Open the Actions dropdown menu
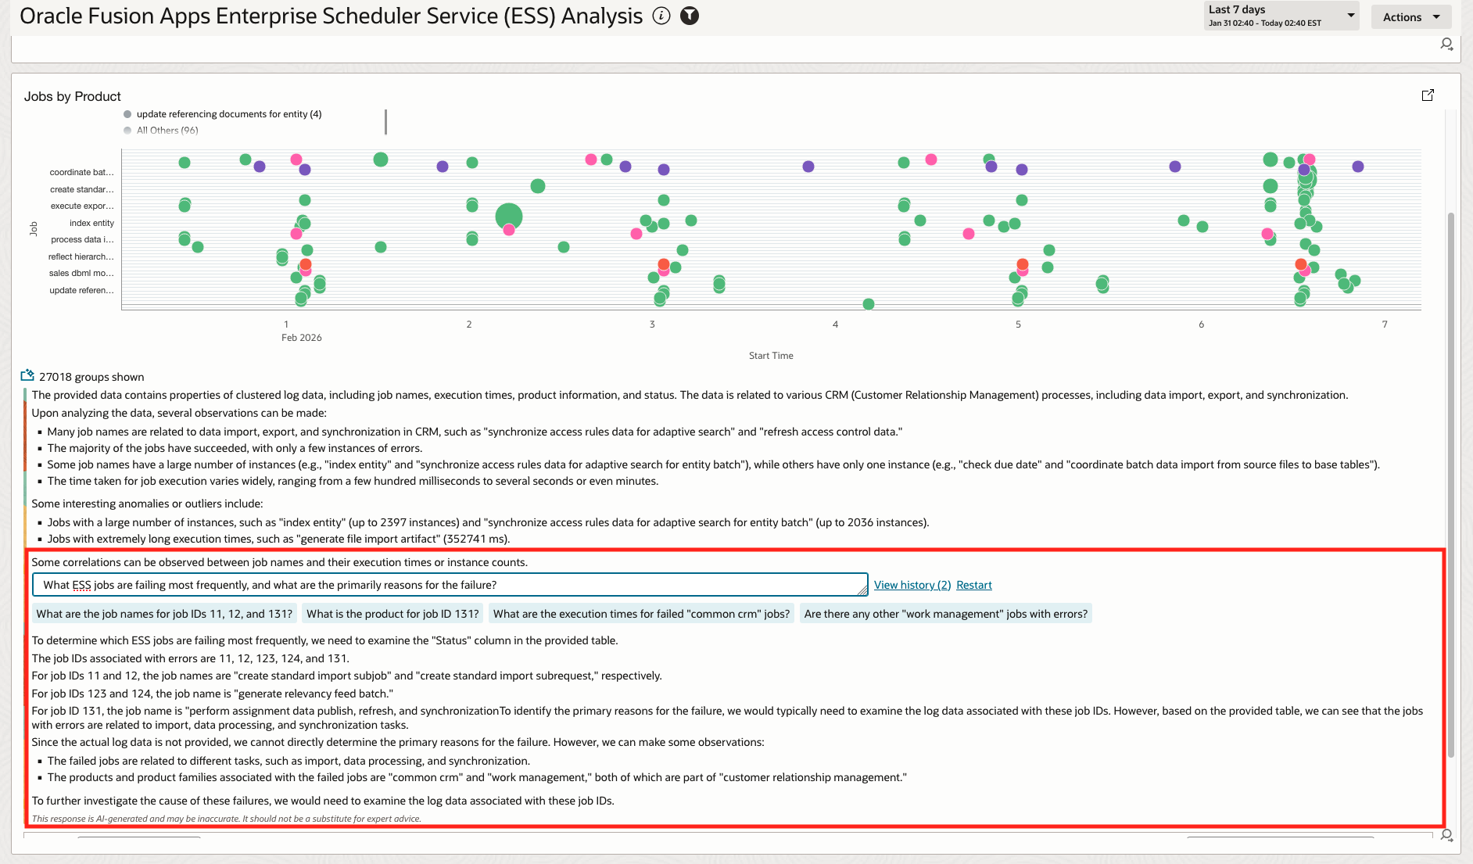The height and width of the screenshot is (864, 1473). point(1410,16)
